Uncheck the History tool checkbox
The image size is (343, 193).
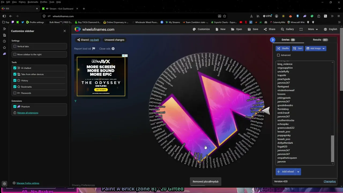tap(15, 80)
